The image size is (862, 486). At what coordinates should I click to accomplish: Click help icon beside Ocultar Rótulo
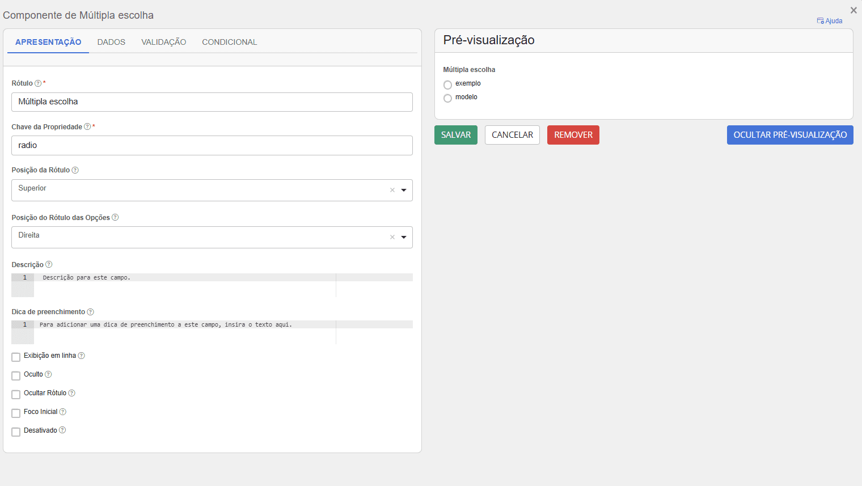point(71,393)
